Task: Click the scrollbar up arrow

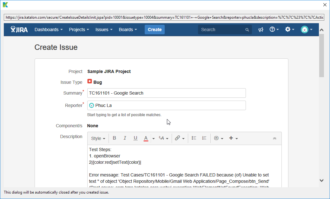Action: (x=321, y=30)
